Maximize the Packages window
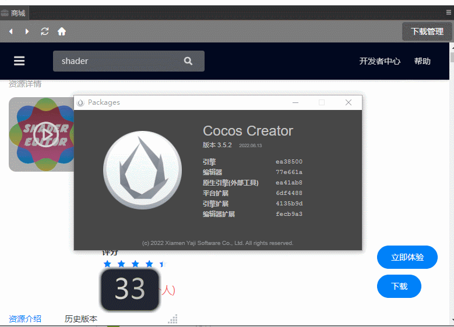454x327 pixels. 321,102
